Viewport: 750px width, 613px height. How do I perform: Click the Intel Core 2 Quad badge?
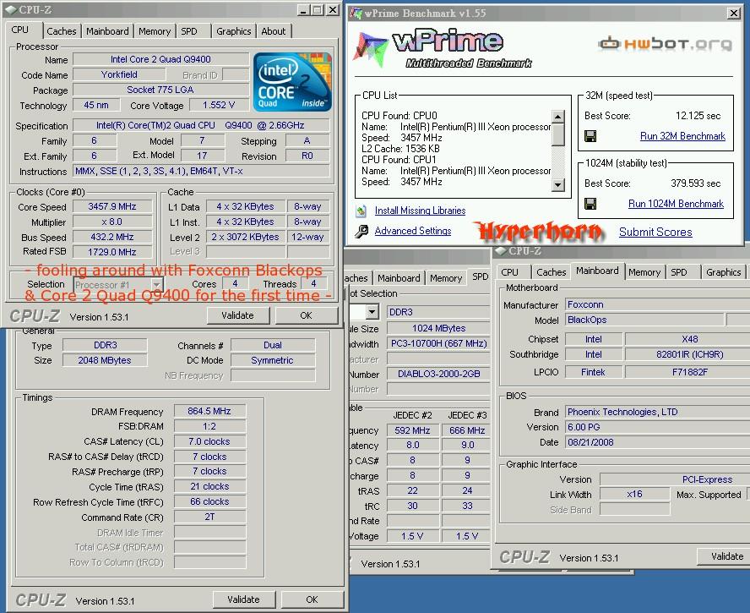pyautogui.click(x=292, y=82)
